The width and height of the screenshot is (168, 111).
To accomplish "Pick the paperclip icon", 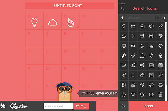I will 160,26.
